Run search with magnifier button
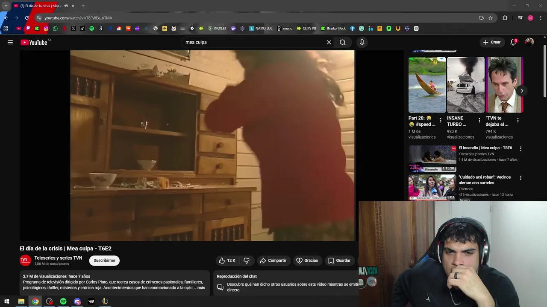Image resolution: width=547 pixels, height=307 pixels. coord(343,42)
